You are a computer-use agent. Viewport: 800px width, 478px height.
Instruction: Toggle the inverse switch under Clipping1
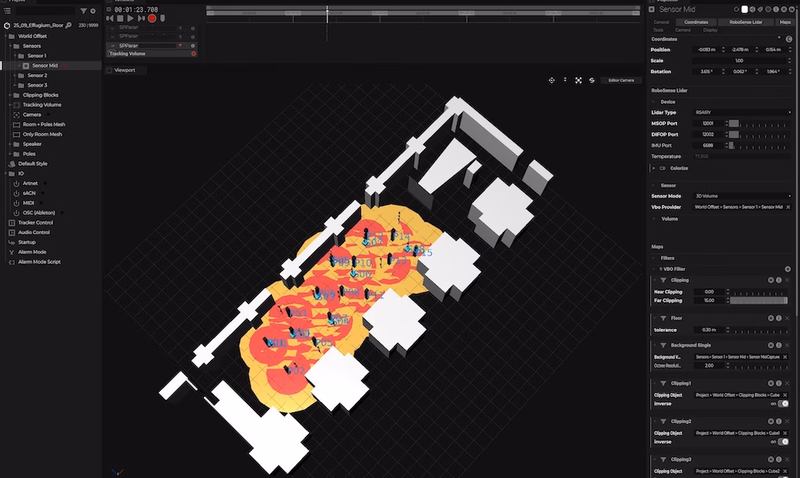point(782,404)
